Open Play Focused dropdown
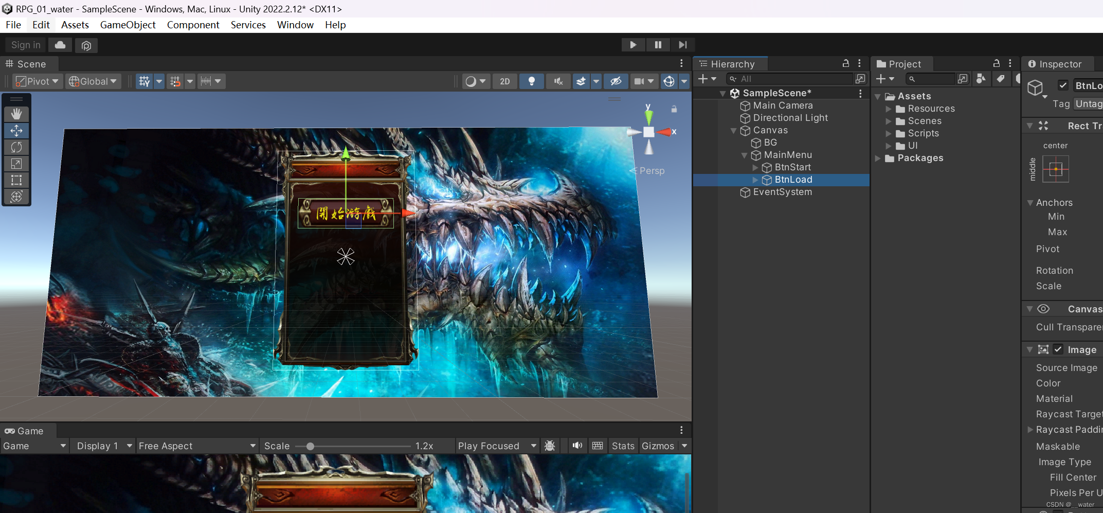The image size is (1103, 513). point(497,446)
